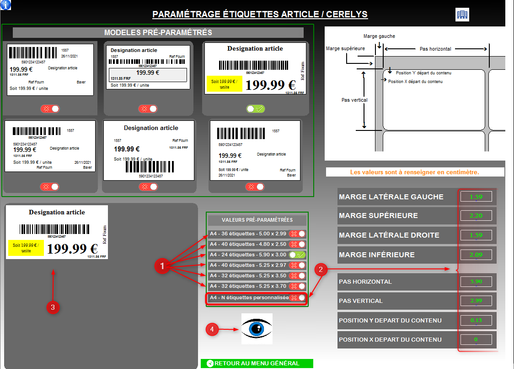The width and height of the screenshot is (514, 369).
Task: Select the bottom-middle label model thumbnail
Action: pyautogui.click(x=149, y=150)
